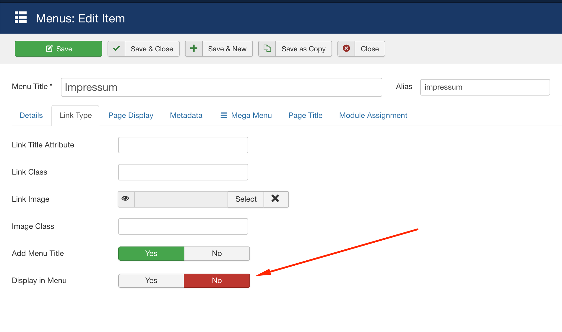The image size is (562, 332).
Task: Click the red X icon of Close
Action: point(346,49)
